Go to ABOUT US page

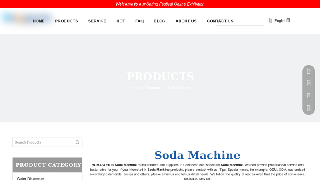(x=186, y=21)
